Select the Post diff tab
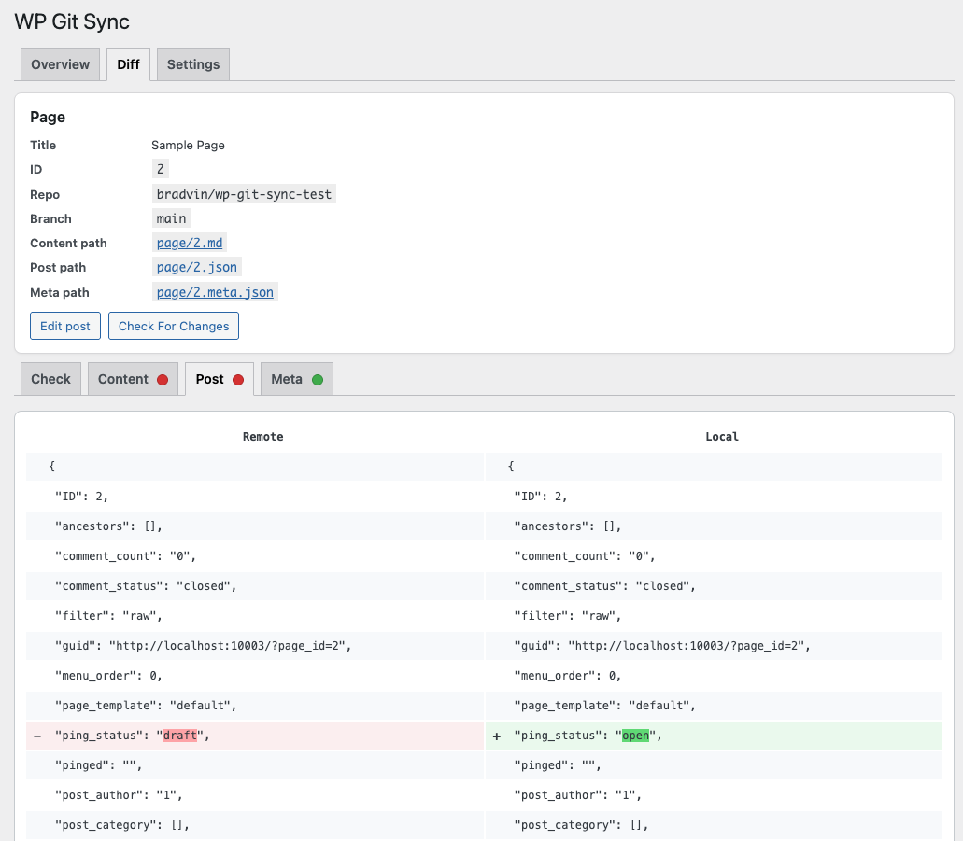Screen dimensions: 963x841 click(220, 379)
